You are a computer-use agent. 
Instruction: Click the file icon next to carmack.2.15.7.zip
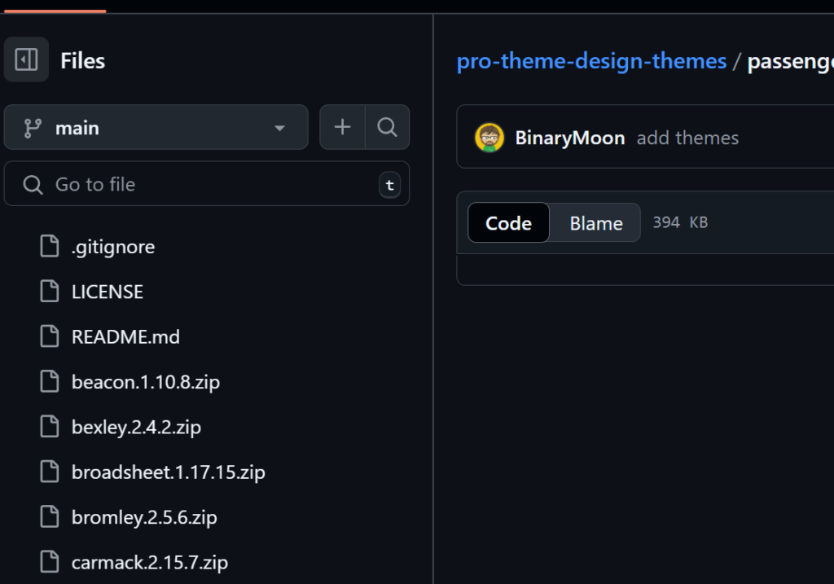point(50,562)
